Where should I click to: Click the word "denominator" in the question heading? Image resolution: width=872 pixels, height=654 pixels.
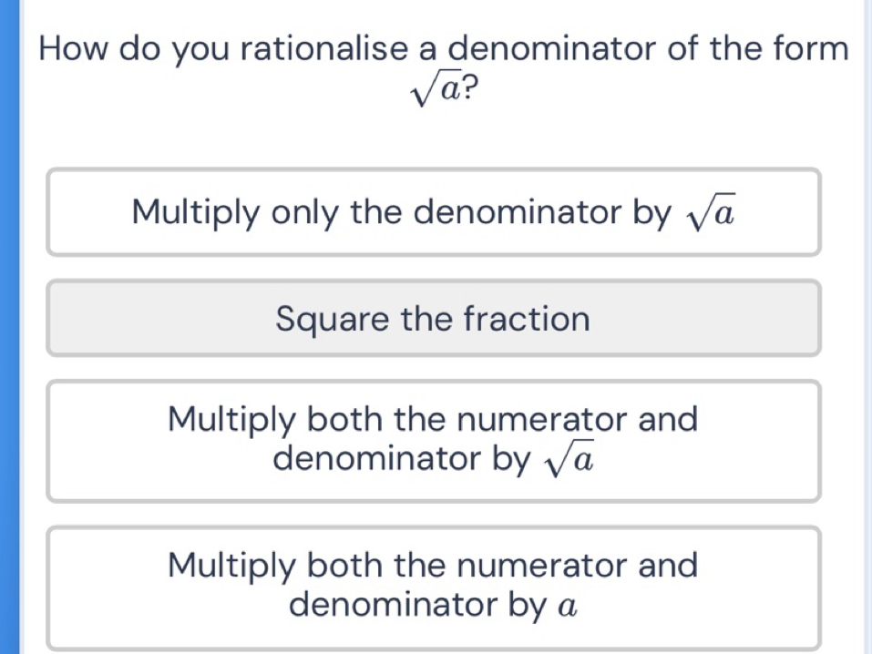(x=553, y=48)
